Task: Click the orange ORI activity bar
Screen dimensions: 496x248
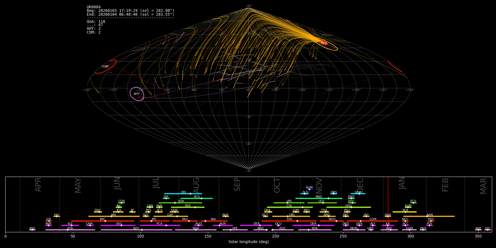Action: [291, 216]
